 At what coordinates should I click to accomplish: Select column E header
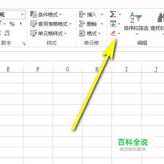click(x=9, y=69)
